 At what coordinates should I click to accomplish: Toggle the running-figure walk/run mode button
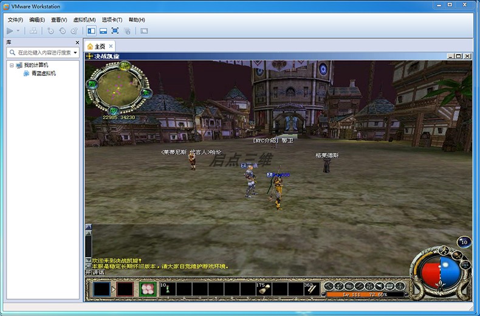point(444,250)
